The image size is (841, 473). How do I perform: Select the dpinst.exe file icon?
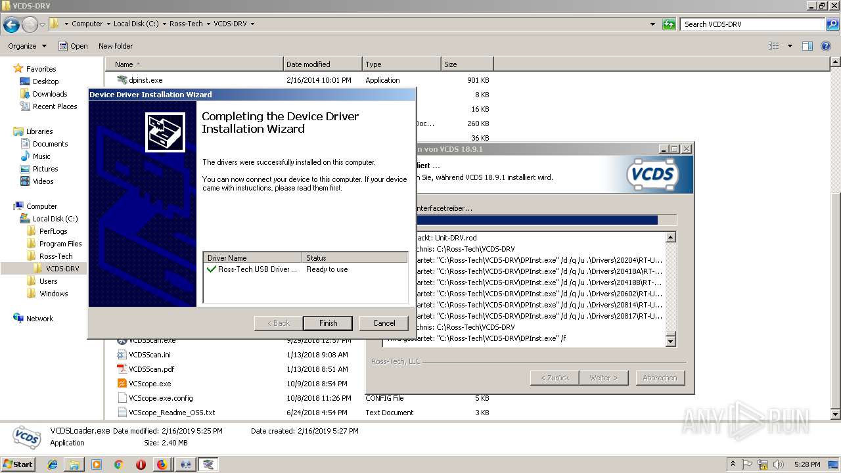click(122, 80)
